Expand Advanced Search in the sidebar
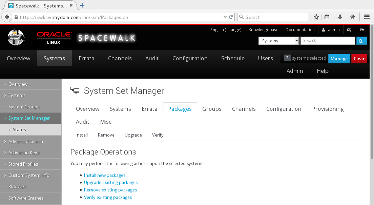Viewport: 374px width, 205px height. [31, 142]
